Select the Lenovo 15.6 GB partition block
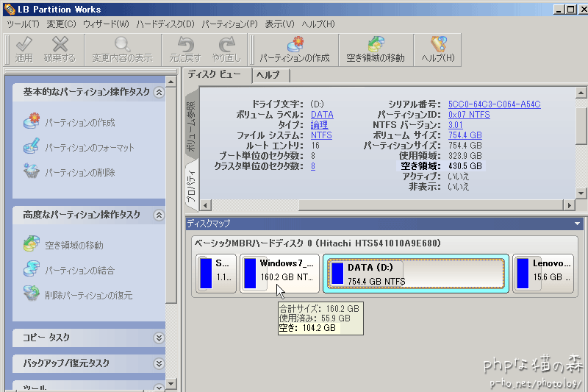 point(543,273)
